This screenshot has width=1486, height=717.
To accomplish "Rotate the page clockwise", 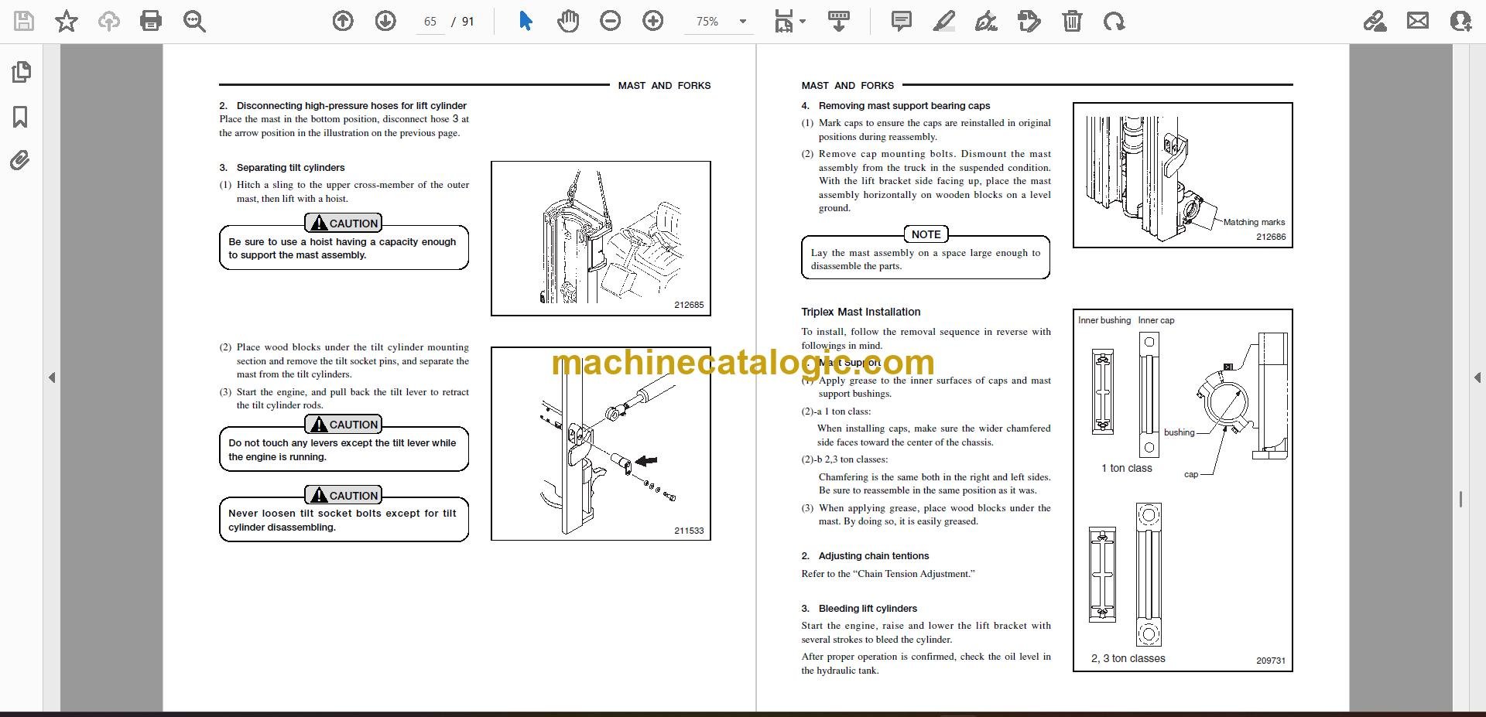I will click(1114, 22).
